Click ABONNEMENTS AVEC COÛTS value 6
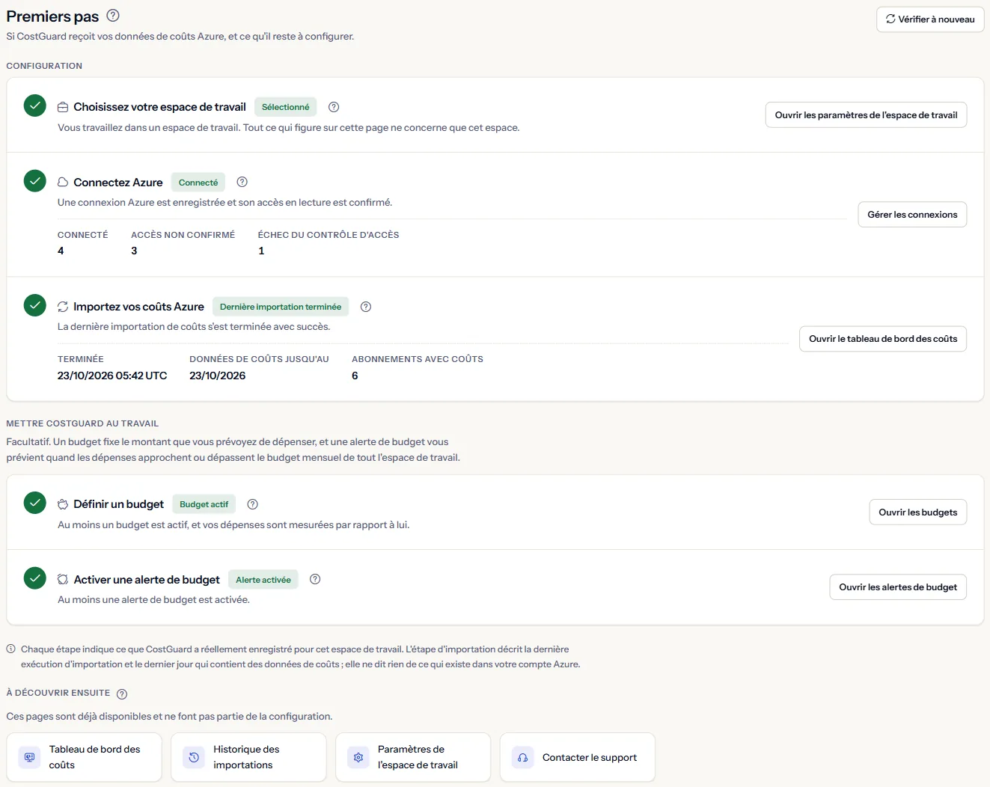This screenshot has height=787, width=990. point(355,376)
